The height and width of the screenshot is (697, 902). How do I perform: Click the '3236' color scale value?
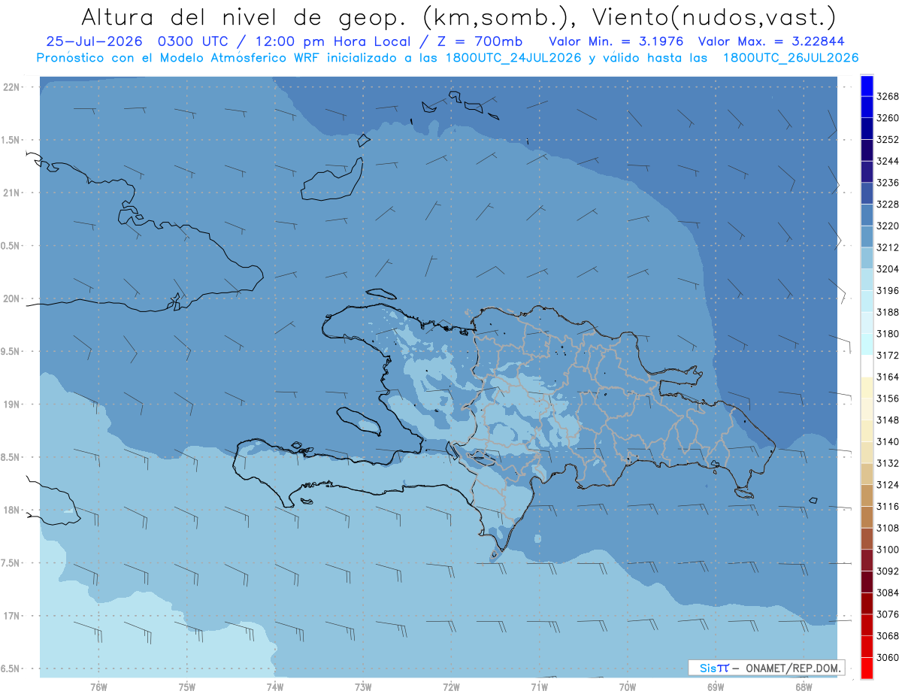tap(888, 183)
